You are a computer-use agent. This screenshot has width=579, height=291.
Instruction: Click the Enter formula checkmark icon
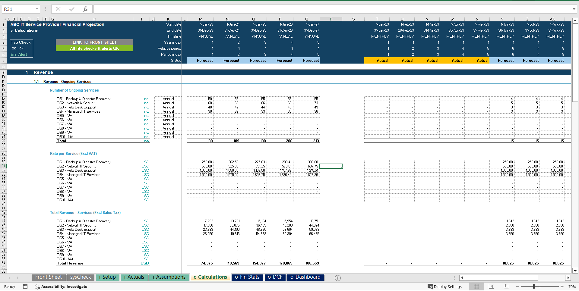tap(72, 9)
